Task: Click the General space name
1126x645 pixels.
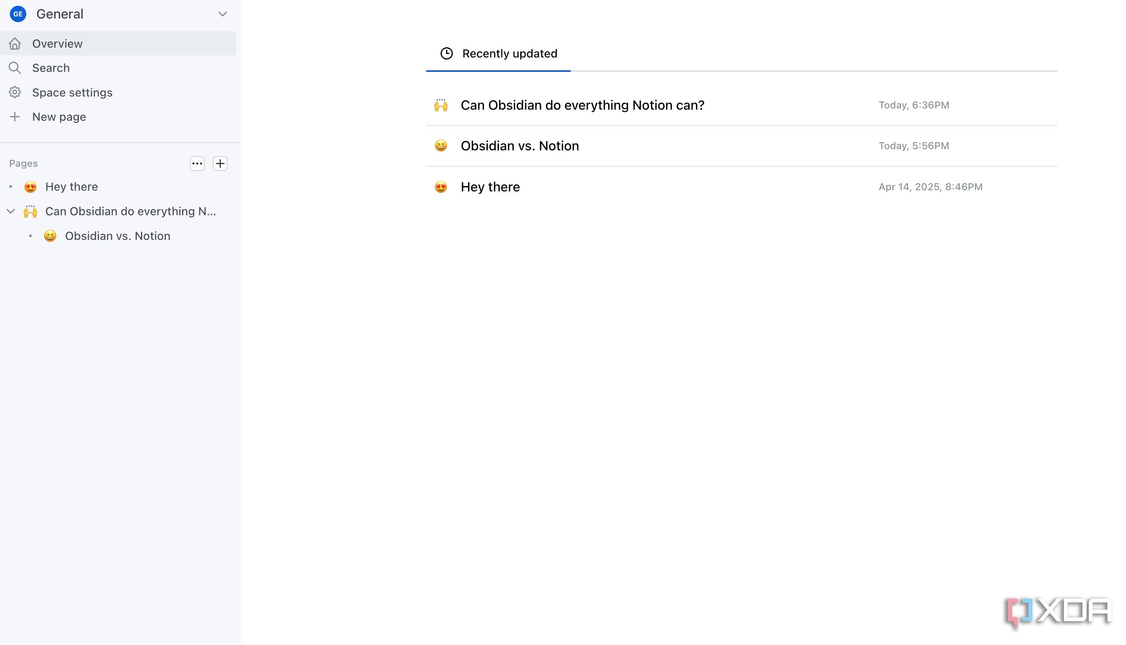Action: click(x=60, y=14)
